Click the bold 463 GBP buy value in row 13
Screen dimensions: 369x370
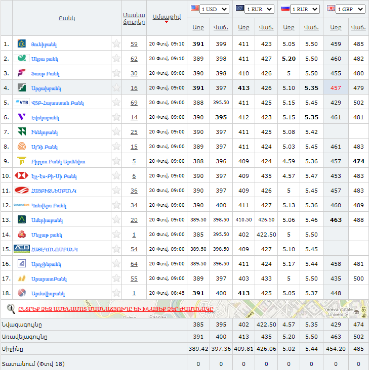(336, 220)
